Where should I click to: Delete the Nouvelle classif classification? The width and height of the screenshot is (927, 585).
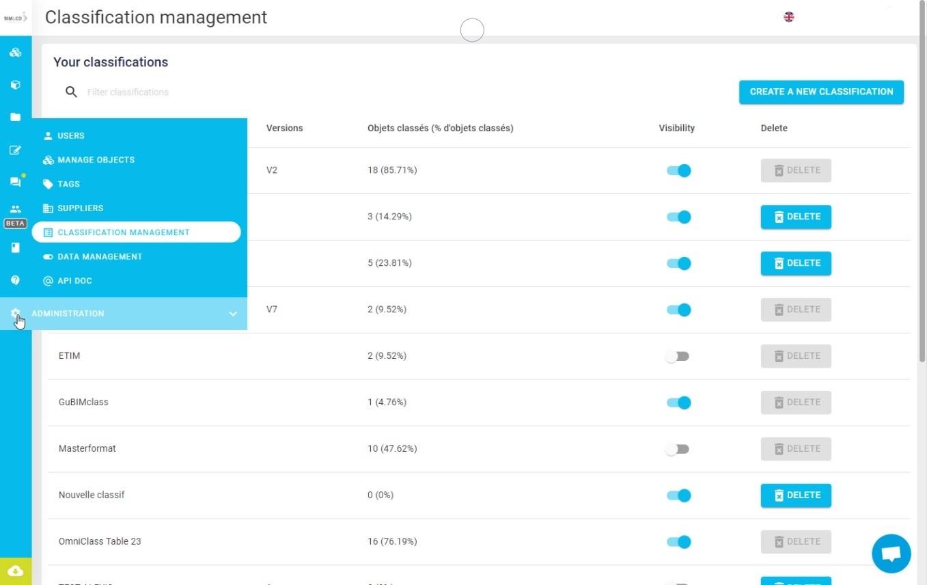coord(795,495)
